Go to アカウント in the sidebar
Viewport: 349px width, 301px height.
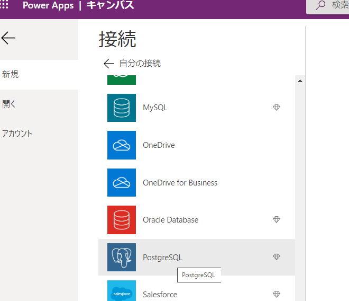[x=17, y=134]
